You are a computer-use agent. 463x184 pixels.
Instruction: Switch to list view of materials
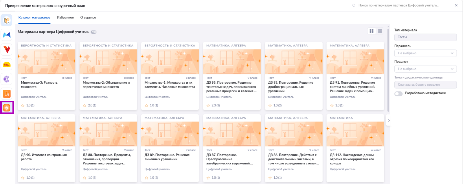[380, 31]
